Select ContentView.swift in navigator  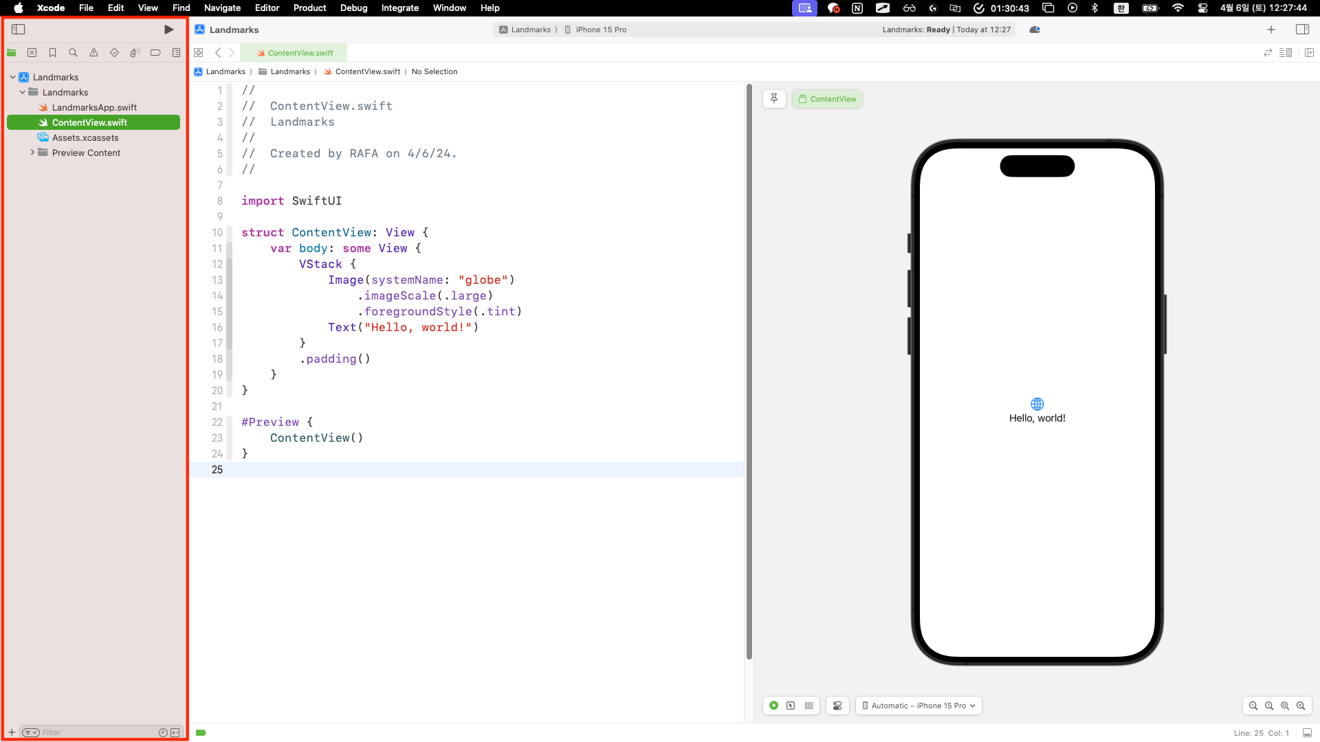[x=93, y=122]
